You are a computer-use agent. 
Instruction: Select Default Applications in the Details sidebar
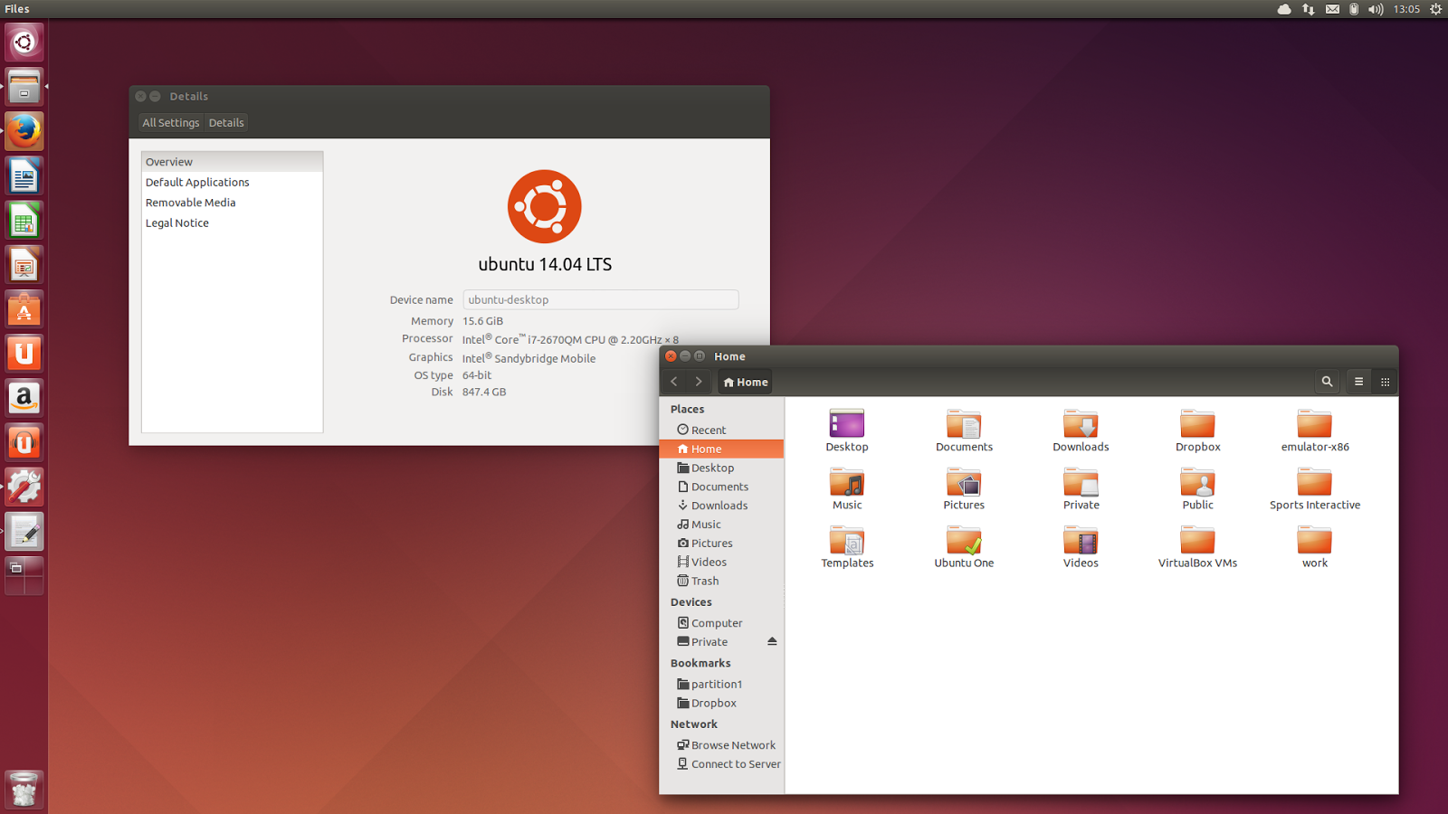point(197,182)
